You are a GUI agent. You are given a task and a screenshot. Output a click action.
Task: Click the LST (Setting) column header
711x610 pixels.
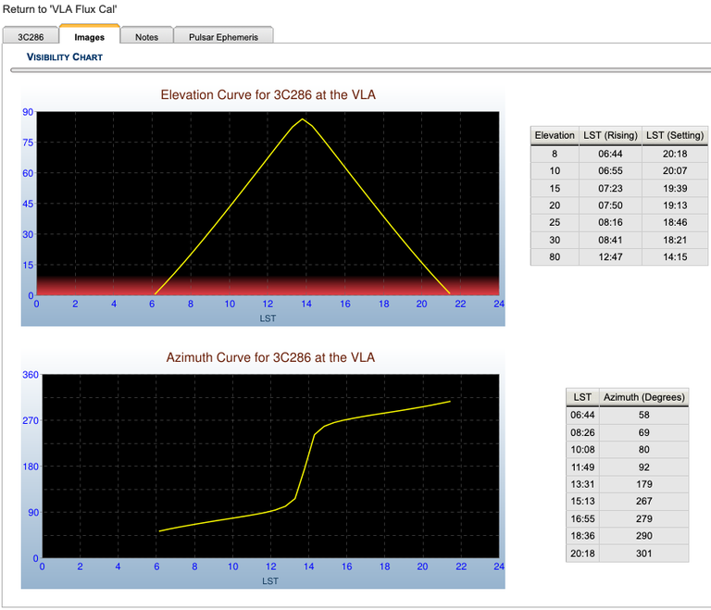click(x=673, y=135)
